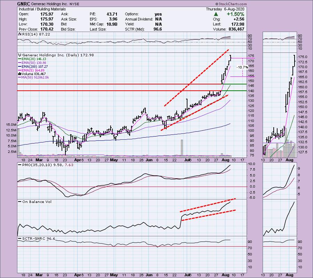Select the magenta EMA(5) legend line marker
313x278 pixels.
tap(19, 71)
